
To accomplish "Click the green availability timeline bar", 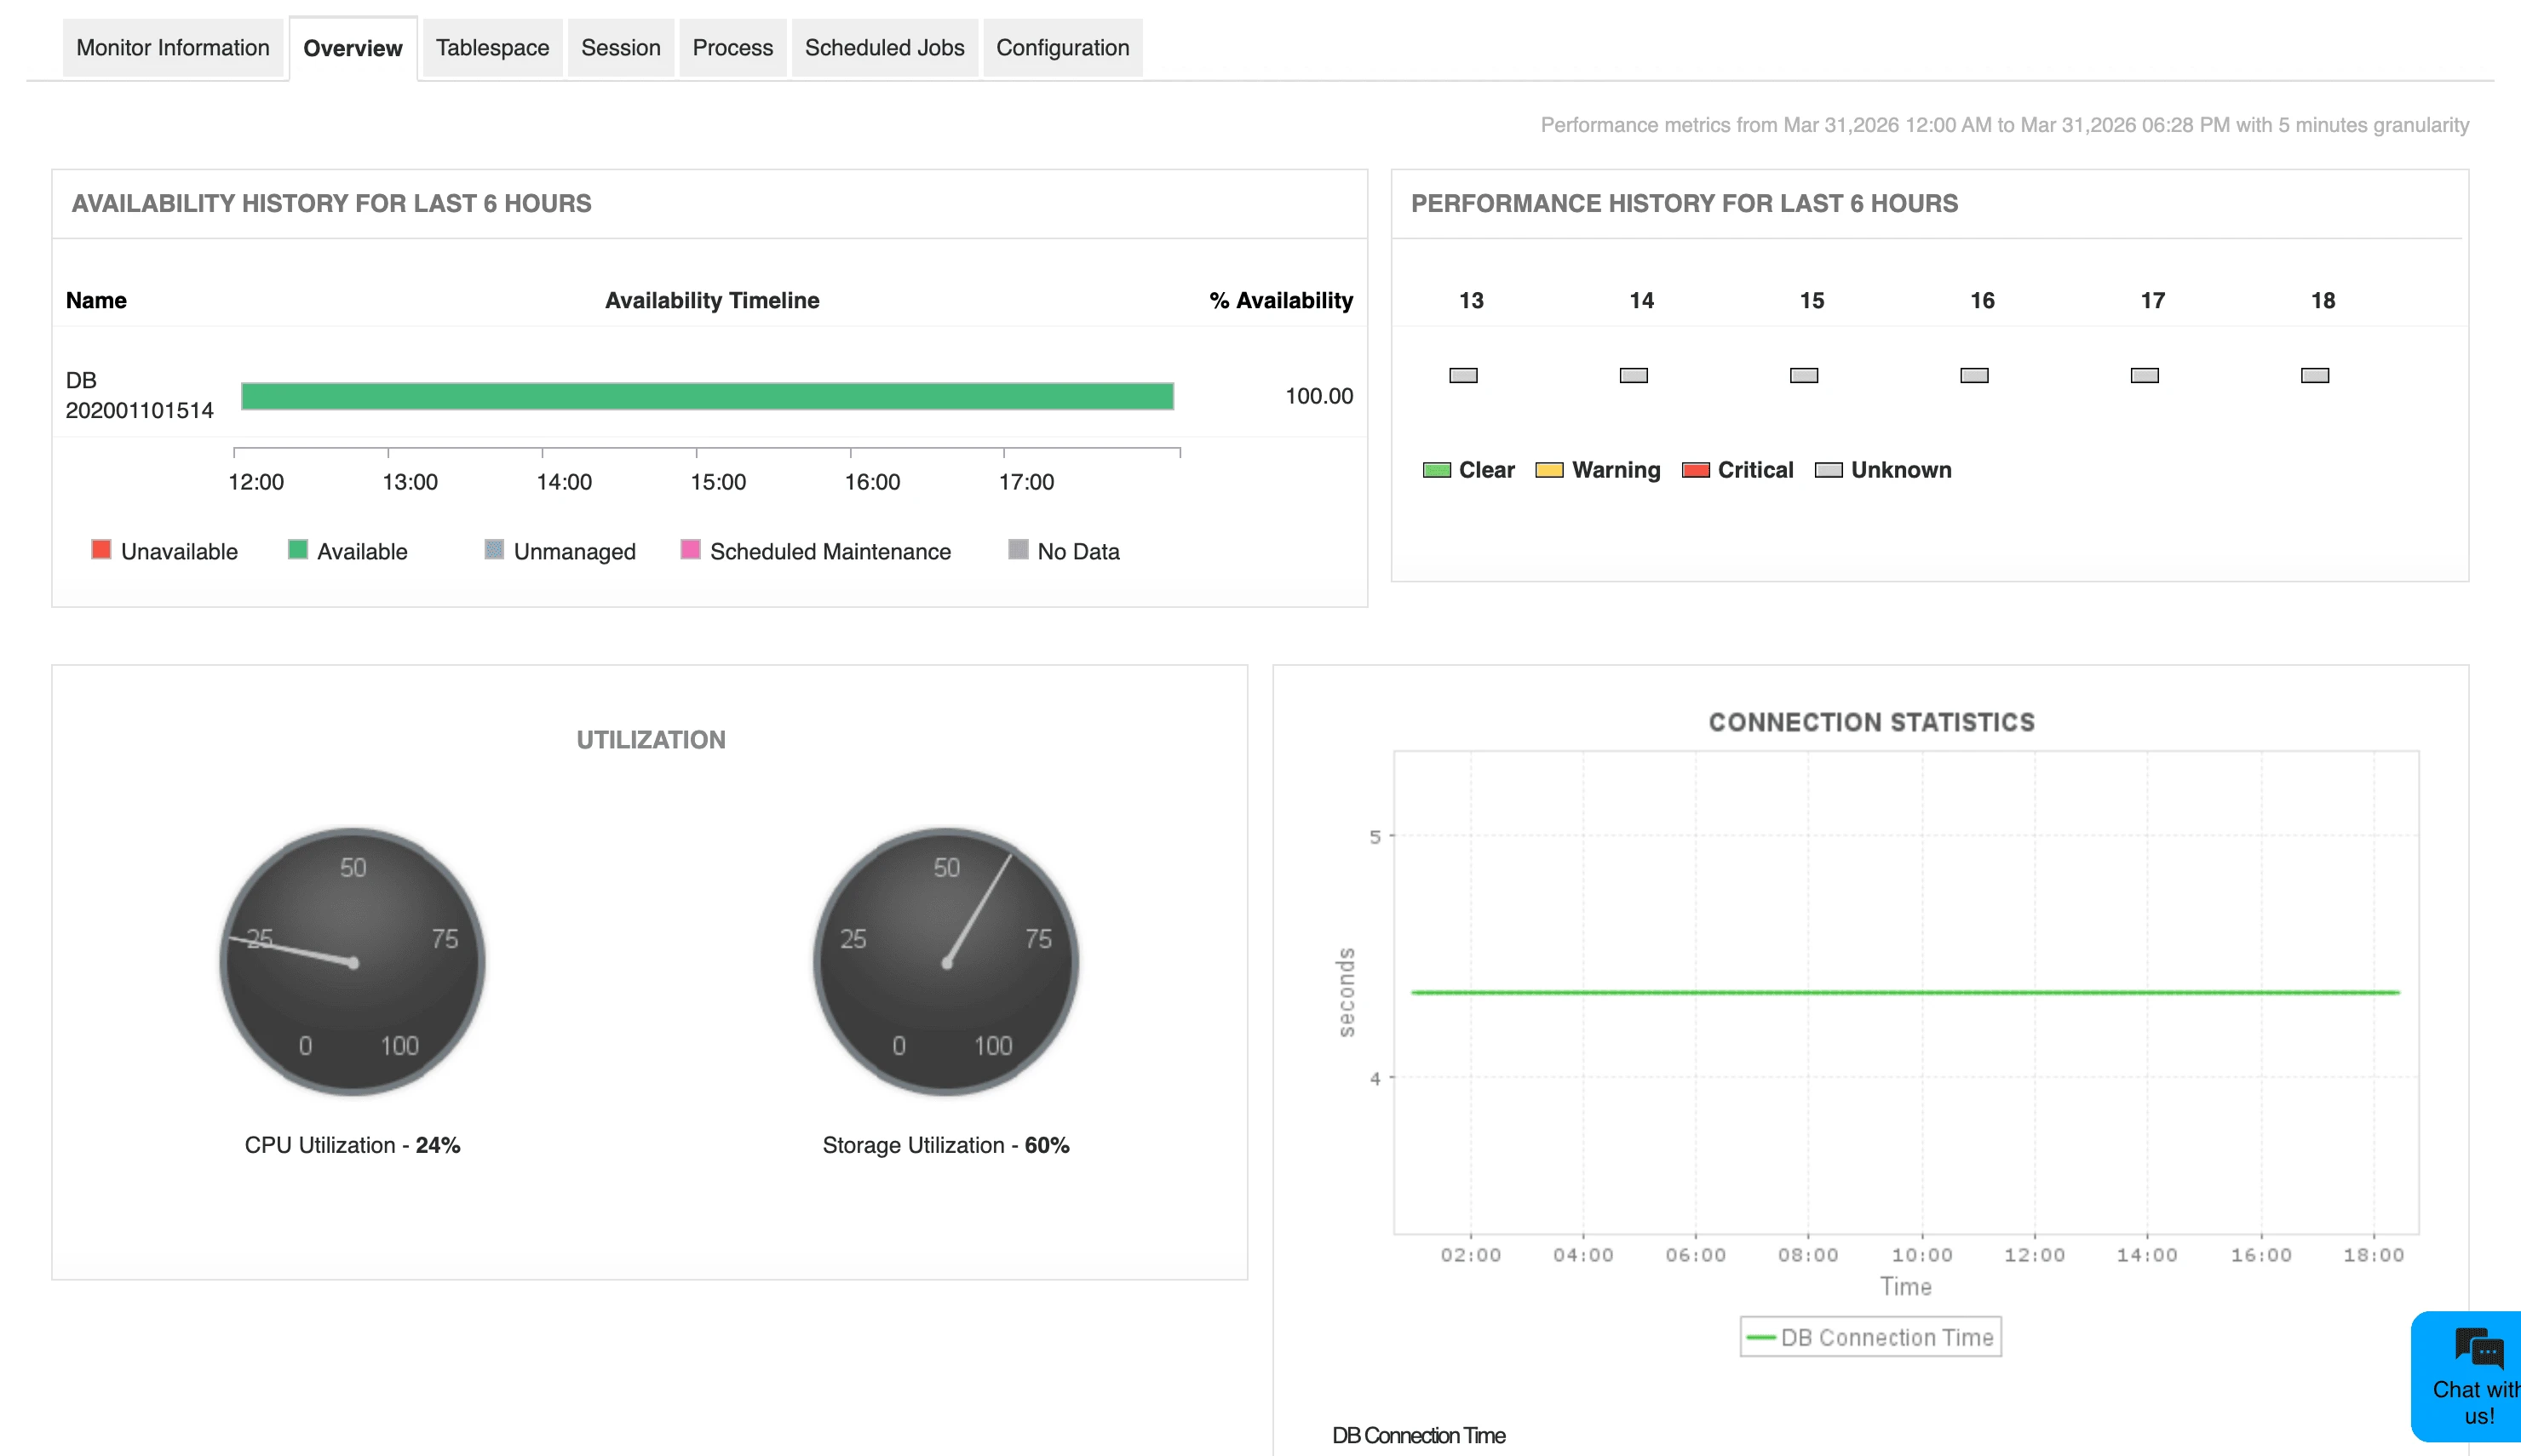I will click(708, 395).
